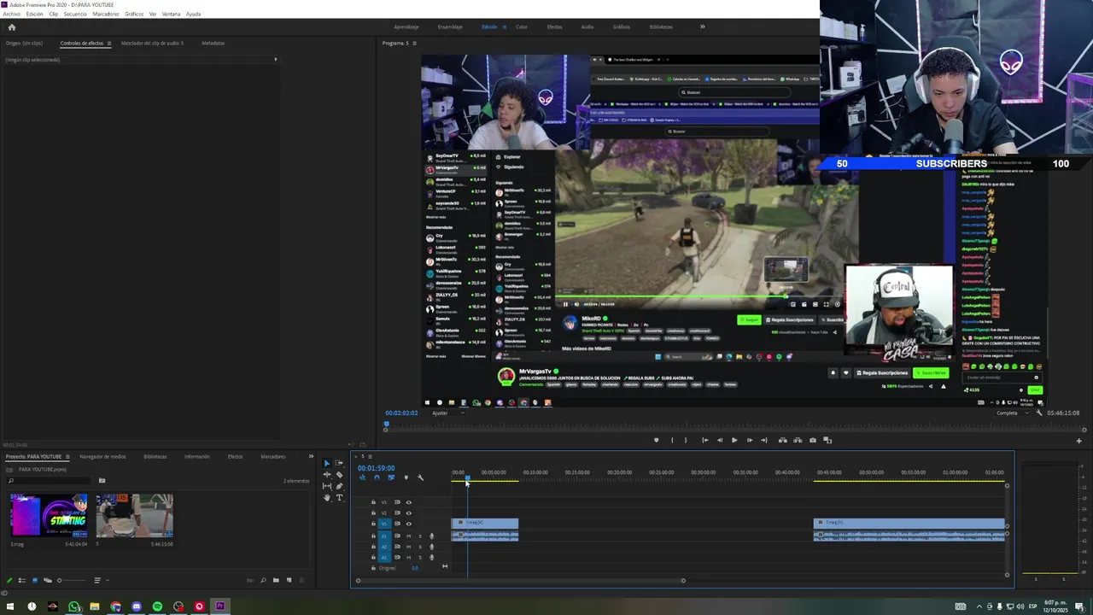Open Controles de efectos panel menu
The height and width of the screenshot is (615, 1093).
click(x=108, y=43)
